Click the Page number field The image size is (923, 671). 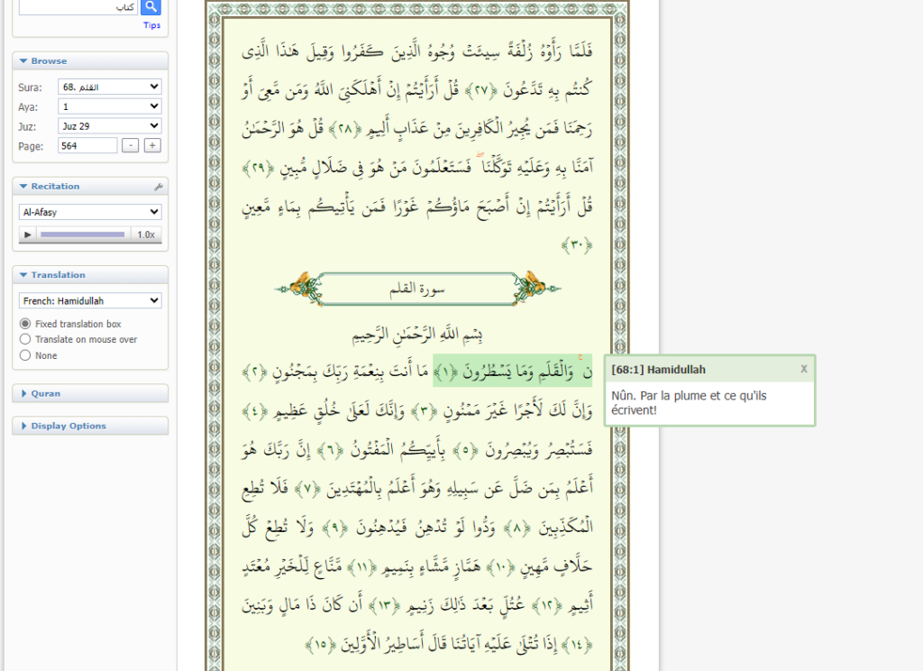(87, 145)
